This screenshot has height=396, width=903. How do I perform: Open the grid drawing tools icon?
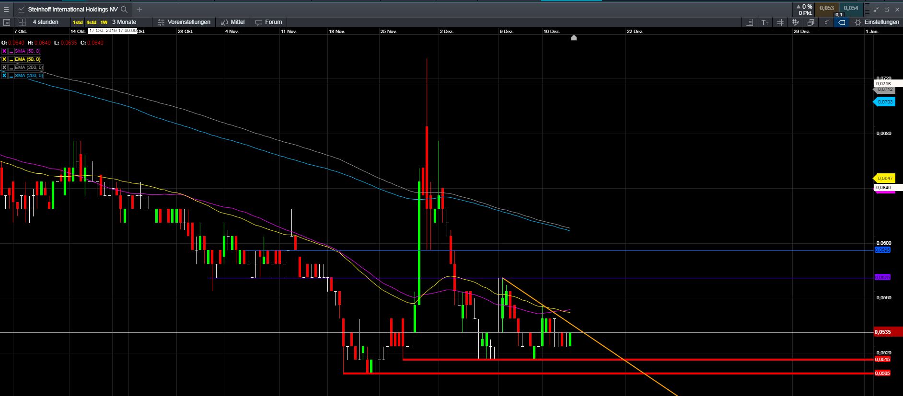pyautogui.click(x=796, y=23)
